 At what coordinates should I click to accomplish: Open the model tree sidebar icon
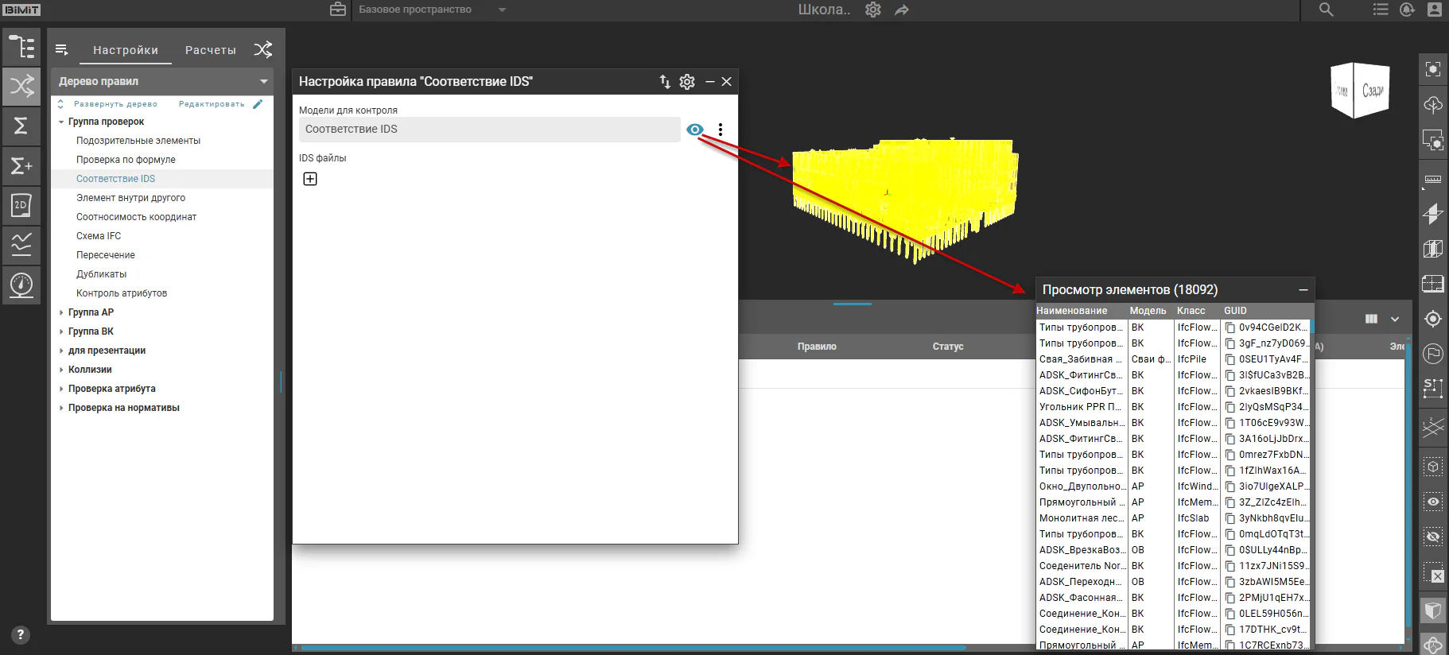click(21, 47)
